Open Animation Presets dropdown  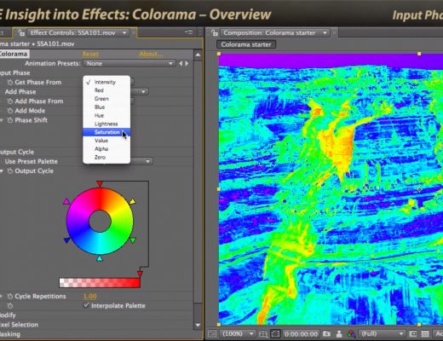pyautogui.click(x=129, y=63)
